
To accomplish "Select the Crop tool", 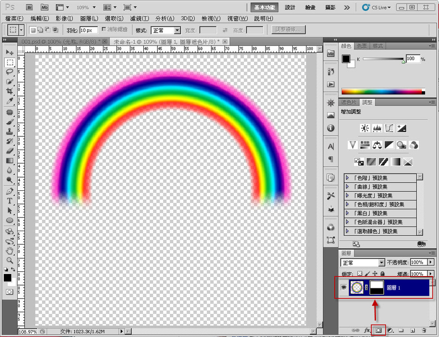I will pyautogui.click(x=9, y=91).
